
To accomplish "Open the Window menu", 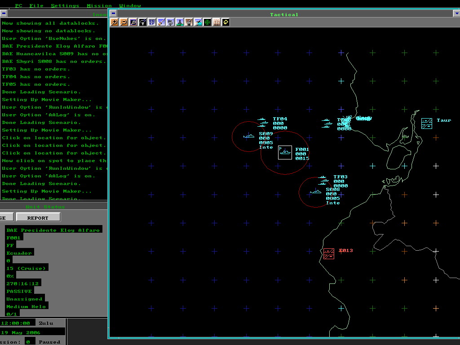I will (130, 5).
